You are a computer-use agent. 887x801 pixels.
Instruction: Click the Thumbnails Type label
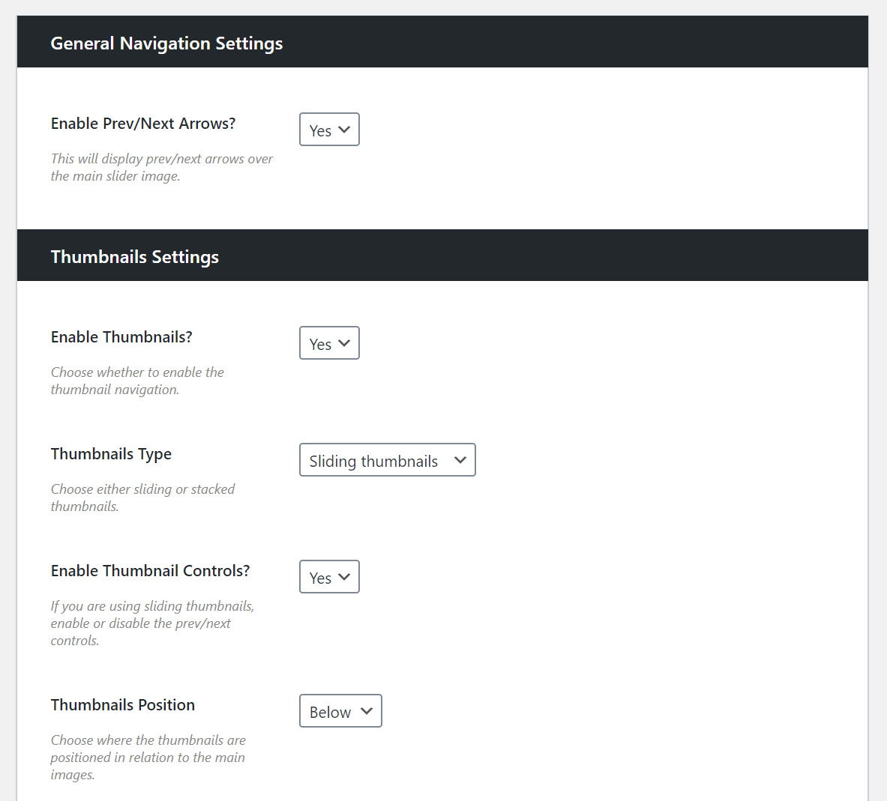(111, 455)
